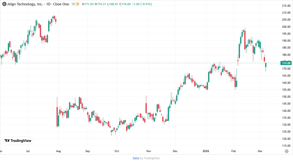Click the 145.00 price axis label
This screenshot has width=293, height=162.
pos(286,103)
